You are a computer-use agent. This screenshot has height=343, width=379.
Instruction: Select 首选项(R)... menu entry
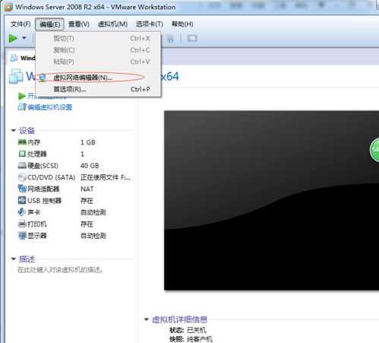click(x=98, y=89)
